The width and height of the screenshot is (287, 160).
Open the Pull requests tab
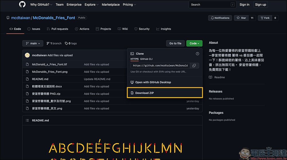tap(57, 29)
